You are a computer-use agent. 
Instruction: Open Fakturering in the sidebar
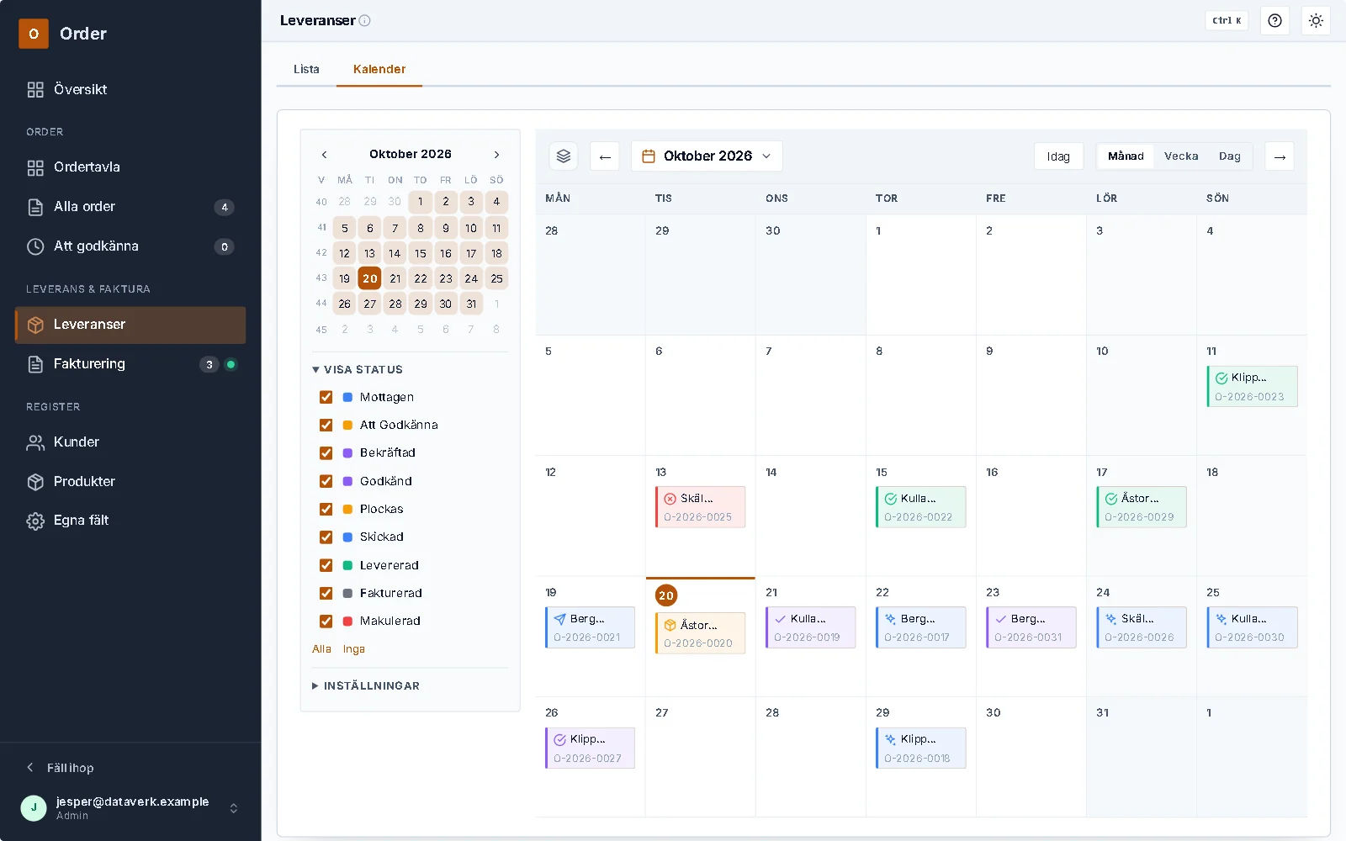coord(130,364)
